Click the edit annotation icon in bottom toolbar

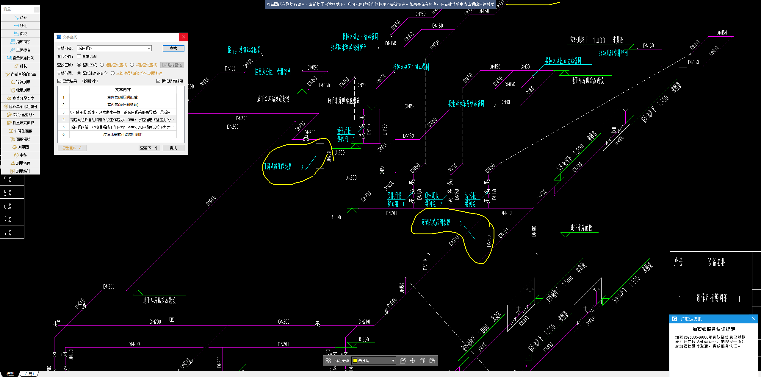[403, 361]
